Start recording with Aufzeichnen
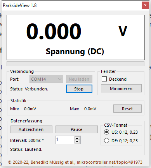 [x=31, y=129]
